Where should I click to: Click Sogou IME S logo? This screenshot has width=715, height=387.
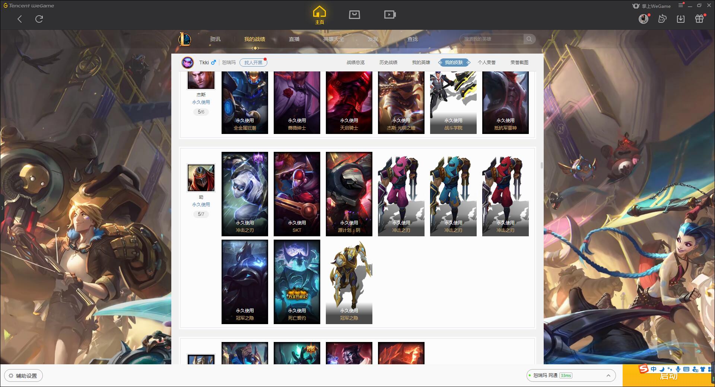[643, 369]
